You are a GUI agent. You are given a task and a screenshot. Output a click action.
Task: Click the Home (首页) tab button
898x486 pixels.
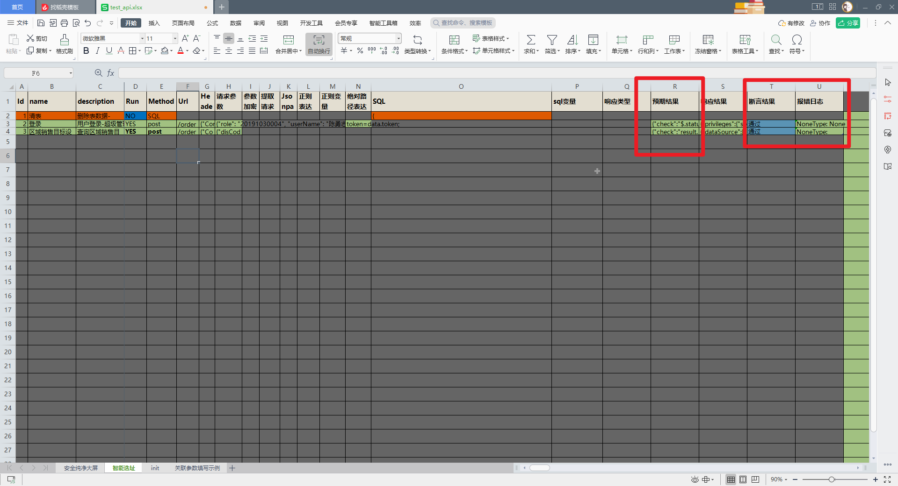[17, 7]
